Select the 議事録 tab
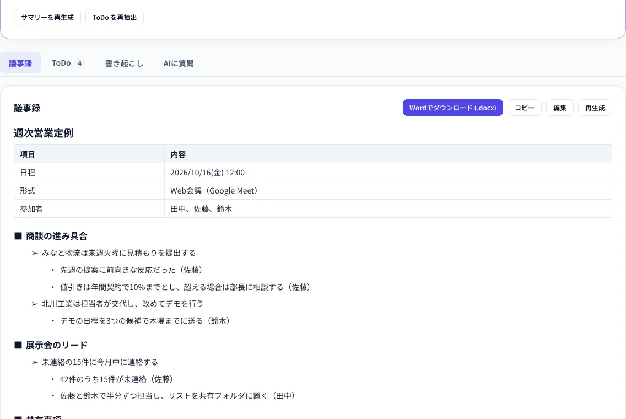 pyautogui.click(x=20, y=63)
